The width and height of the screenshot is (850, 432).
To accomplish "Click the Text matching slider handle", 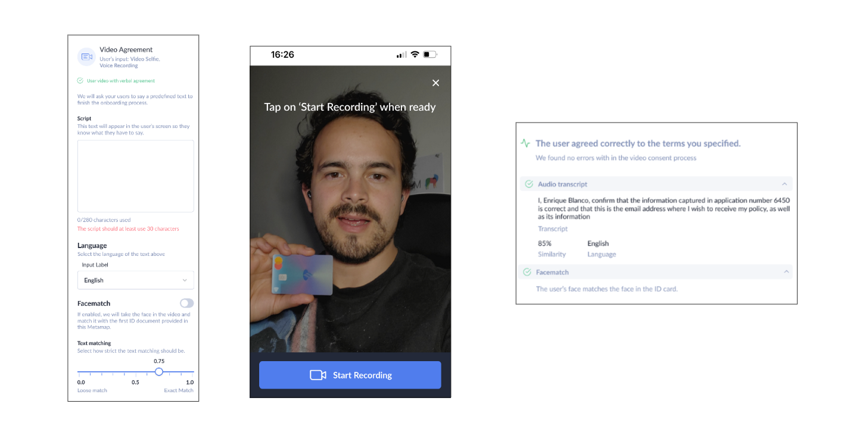I will click(x=159, y=371).
